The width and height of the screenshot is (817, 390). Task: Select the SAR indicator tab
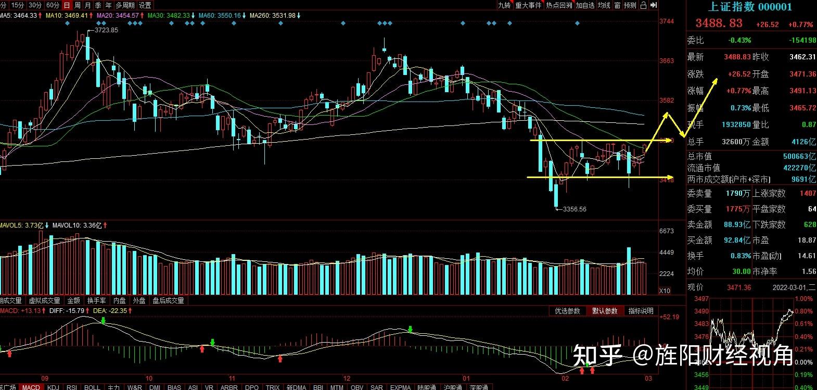(377, 387)
